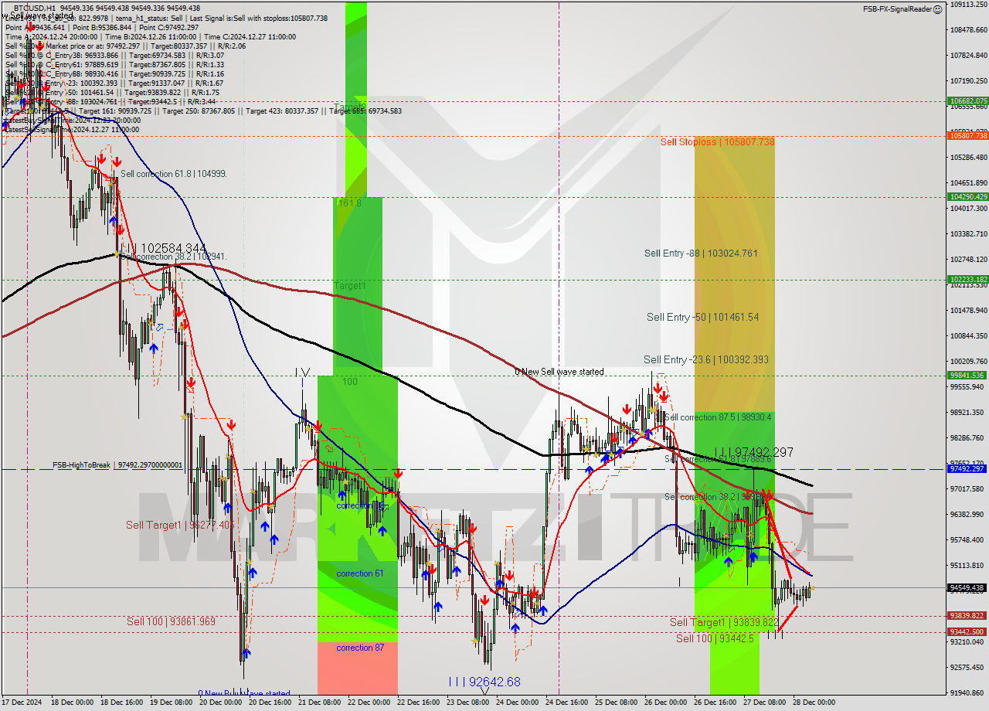Viewport: 989px width, 711px height.
Task: Click the 'Sell Entry -88 | 103024.761' label
Action: click(701, 253)
